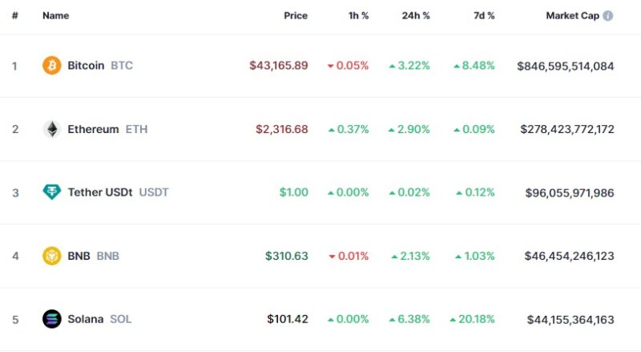Sort by the # rank column header

(x=14, y=16)
